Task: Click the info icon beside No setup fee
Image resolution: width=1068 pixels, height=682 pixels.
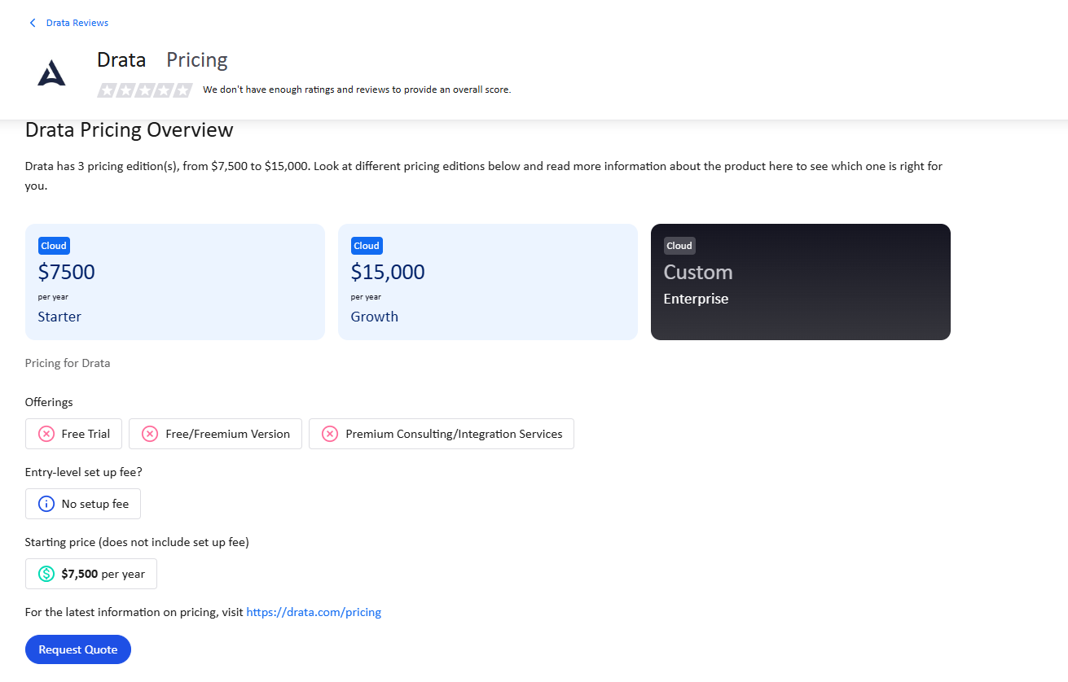Action: 46,504
